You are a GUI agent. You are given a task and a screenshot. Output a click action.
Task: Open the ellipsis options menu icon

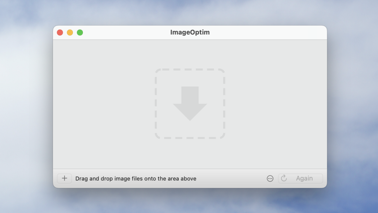[270, 179]
